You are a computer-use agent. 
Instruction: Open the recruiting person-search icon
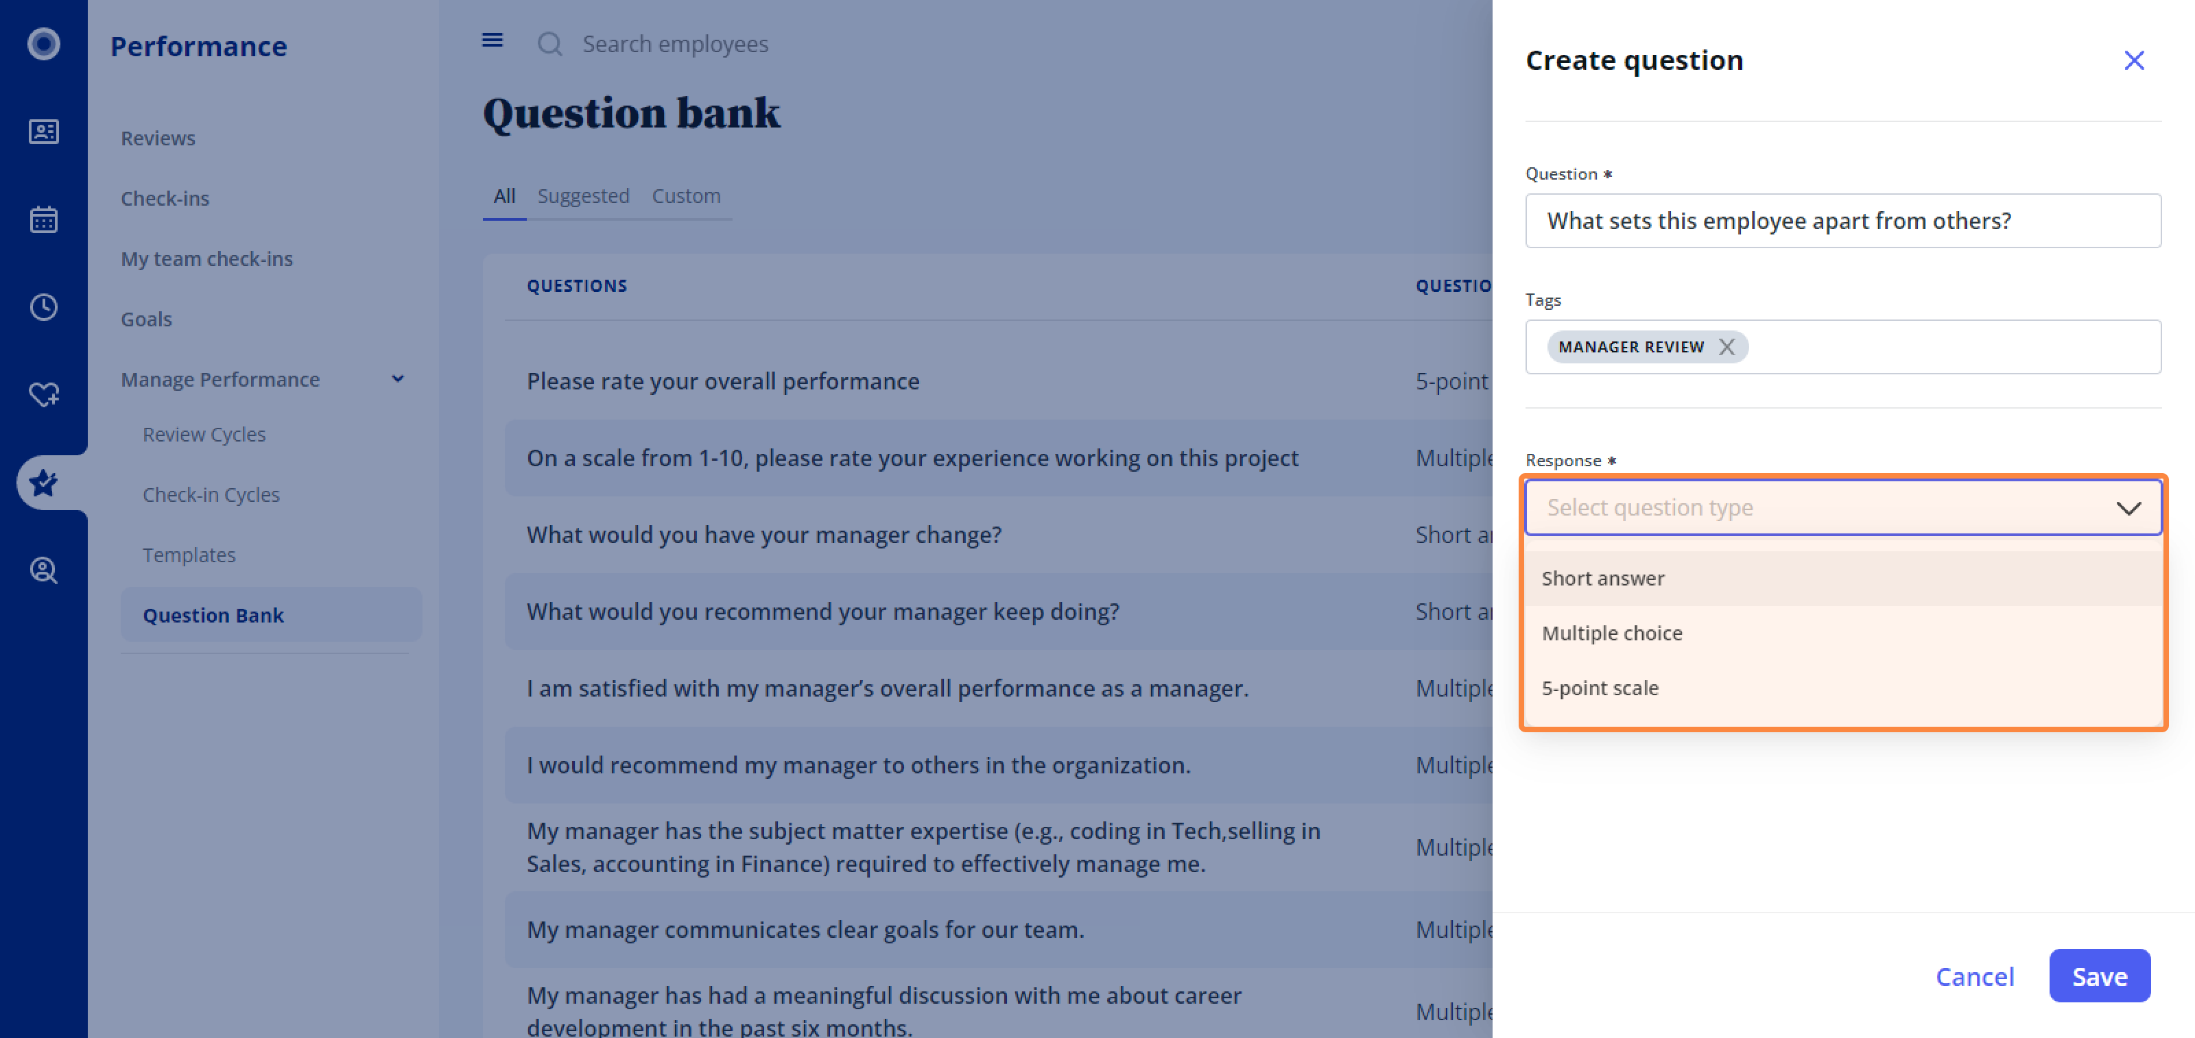(x=43, y=570)
